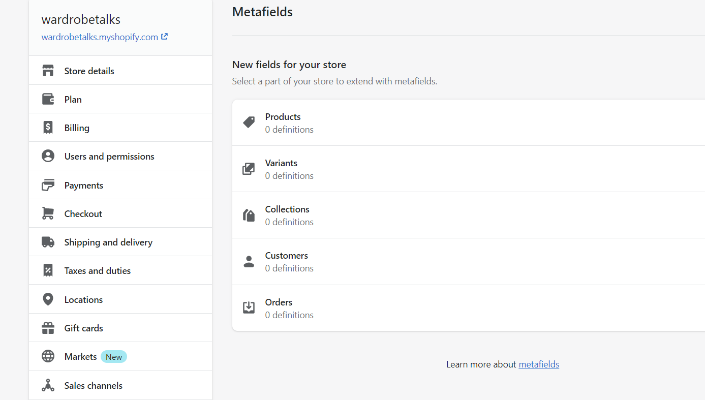Select Variants metafield definitions row
Image resolution: width=705 pixels, height=400 pixels.
469,169
